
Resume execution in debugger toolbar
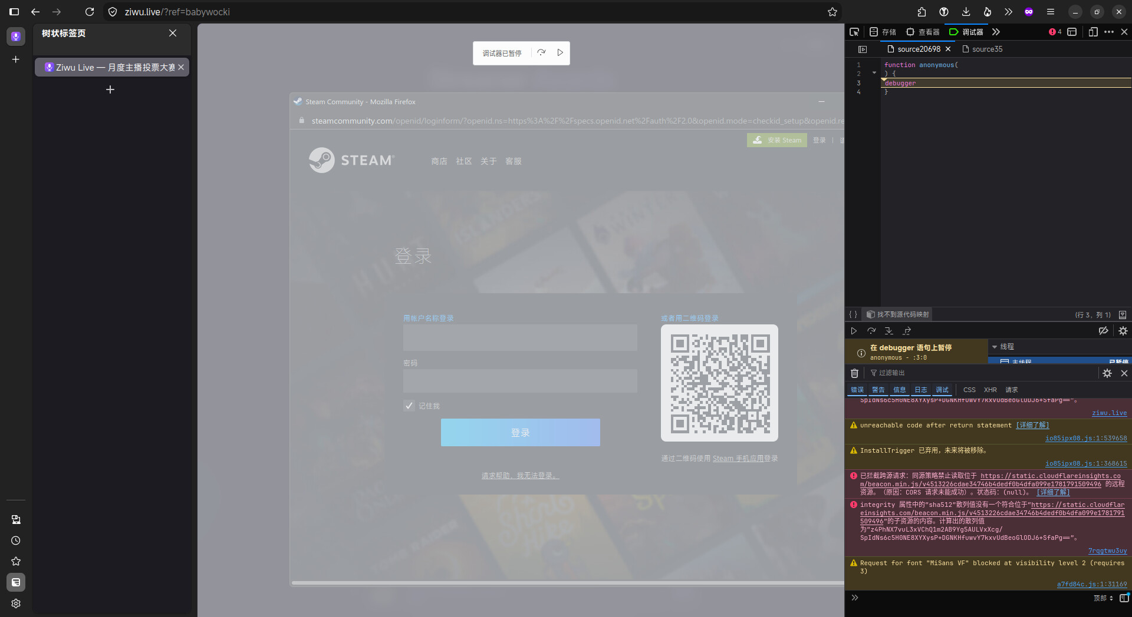(854, 331)
